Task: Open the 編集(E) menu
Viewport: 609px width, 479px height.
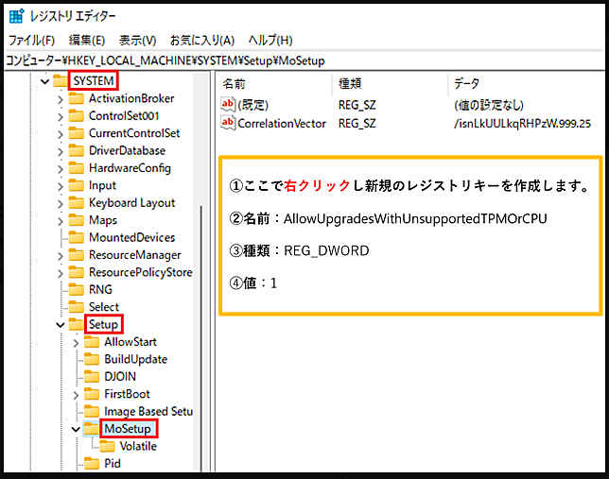Action: (x=86, y=40)
